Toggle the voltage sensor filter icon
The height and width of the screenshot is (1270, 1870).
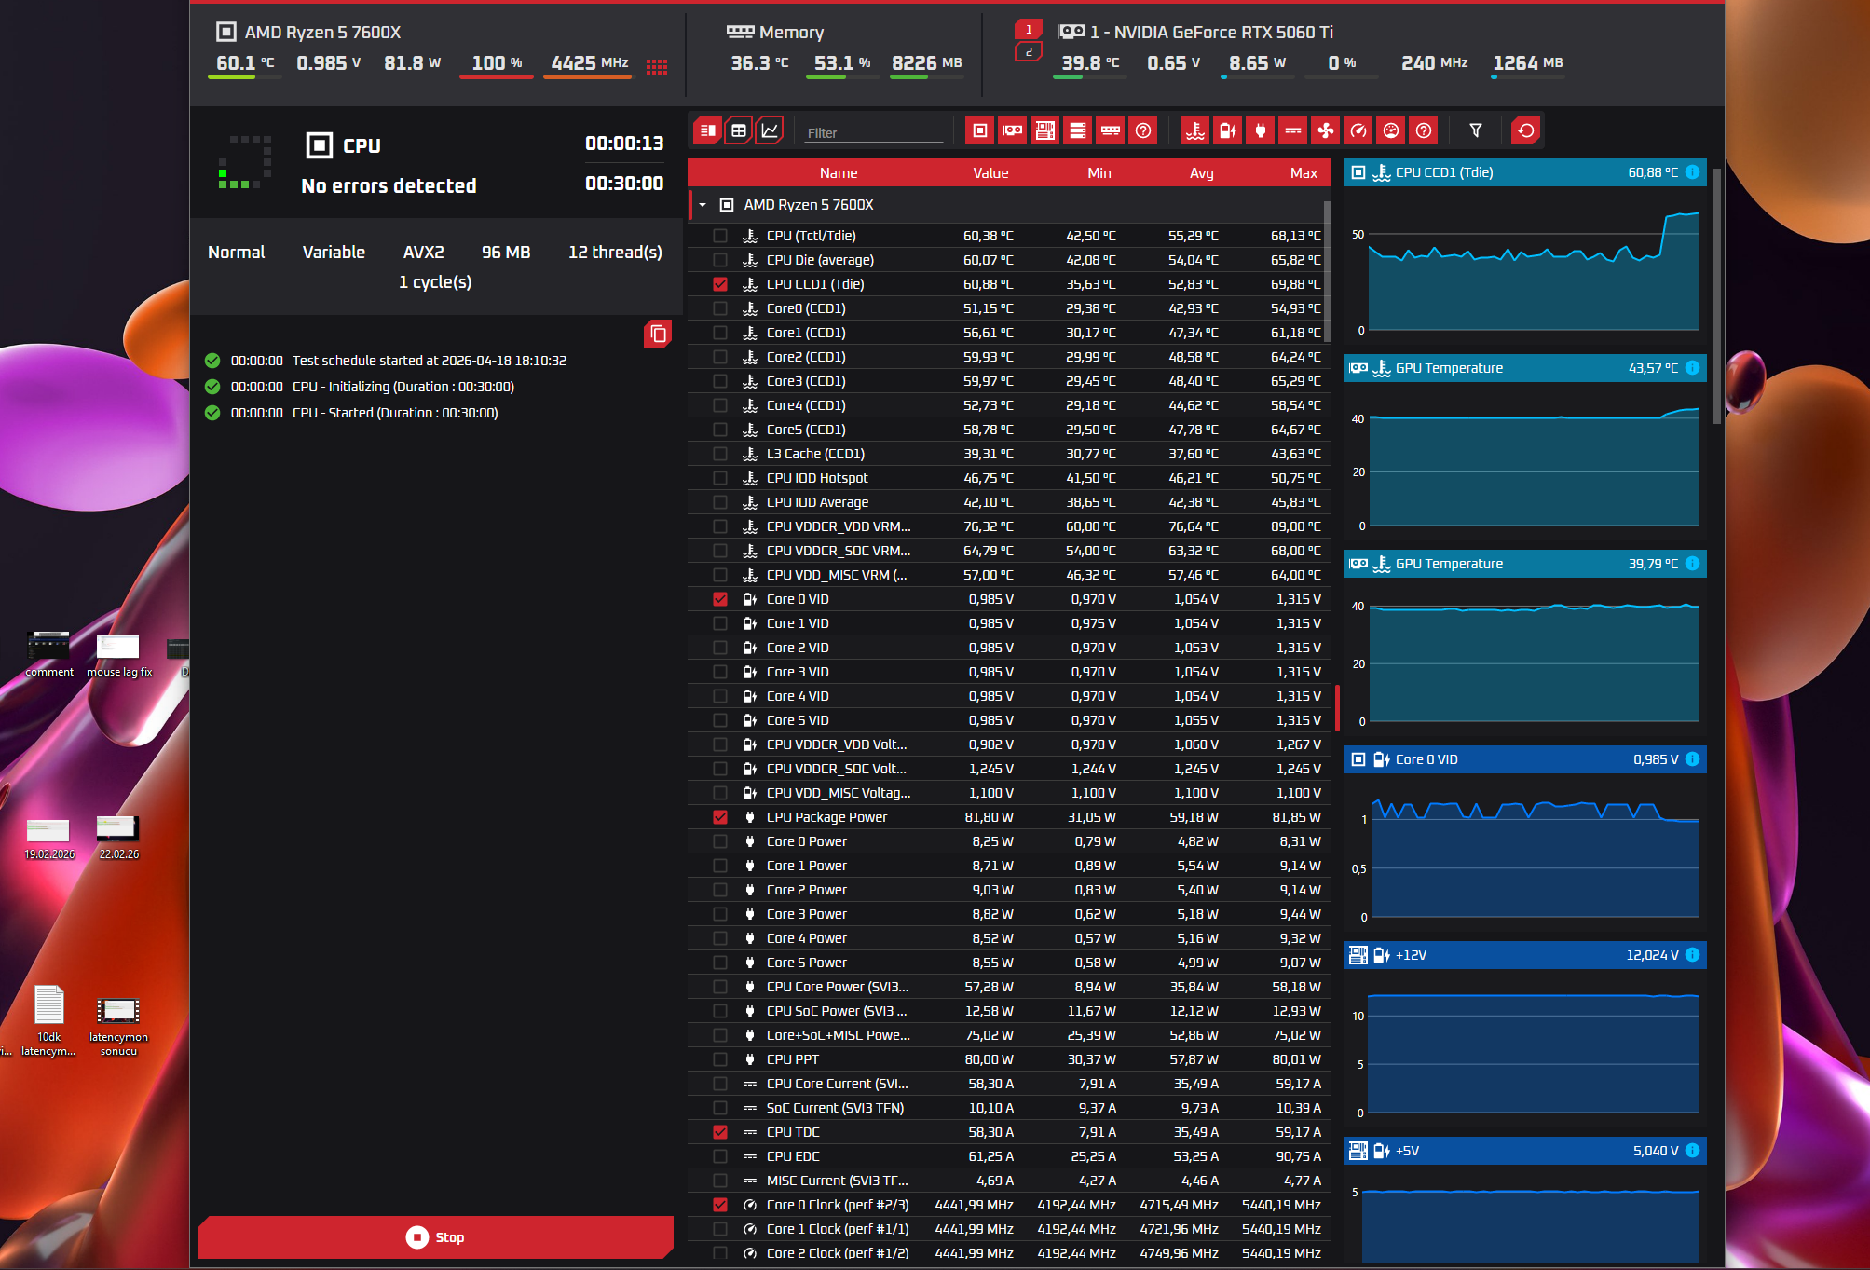pos(1228,130)
